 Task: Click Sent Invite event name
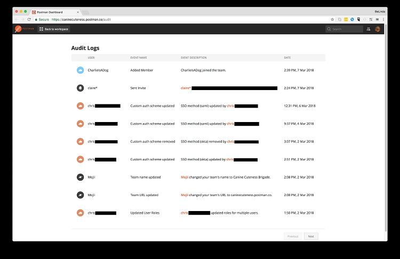tap(138, 88)
